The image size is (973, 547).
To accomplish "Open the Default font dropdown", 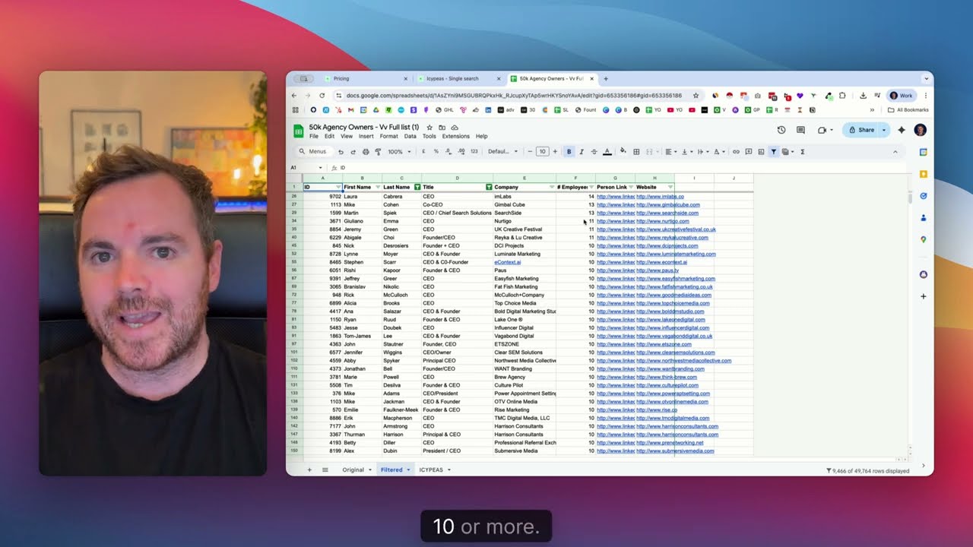I will coord(502,152).
